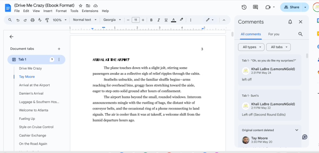Open more toolbar options
Viewport: 319px width, 153px height.
[x=191, y=20]
